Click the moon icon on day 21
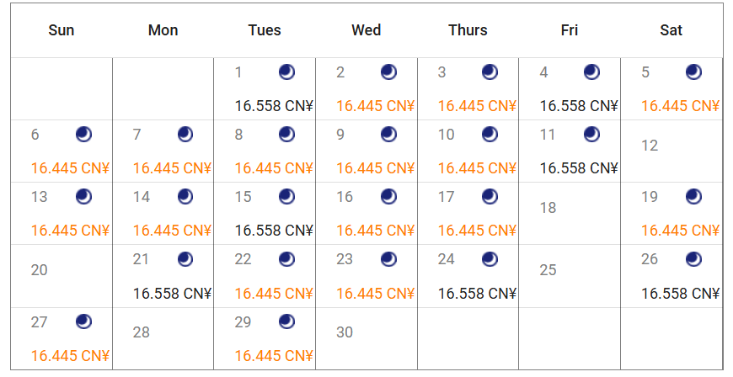The width and height of the screenshot is (733, 377). [x=185, y=259]
